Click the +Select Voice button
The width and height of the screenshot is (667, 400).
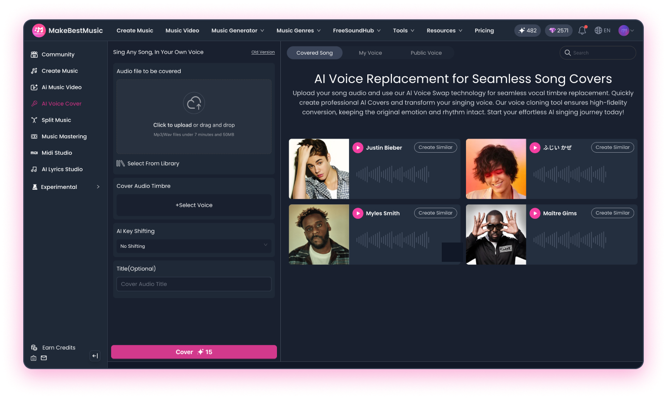point(194,205)
